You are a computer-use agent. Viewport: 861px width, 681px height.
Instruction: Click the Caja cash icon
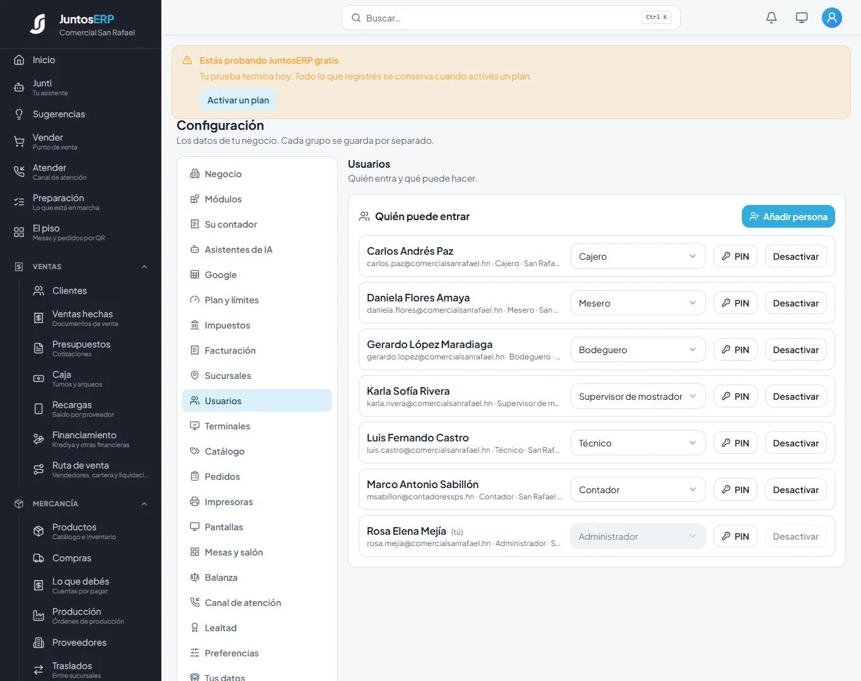point(38,379)
